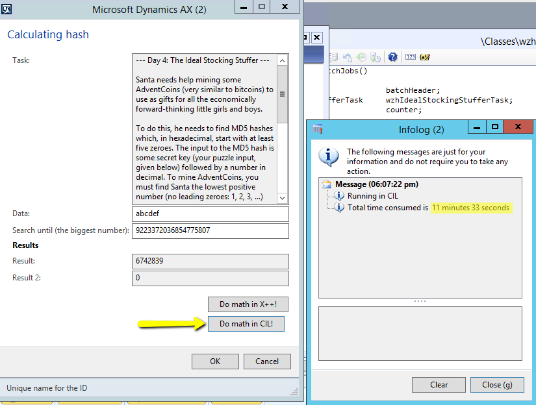
Task: Click the Search until number field
Action: click(211, 230)
